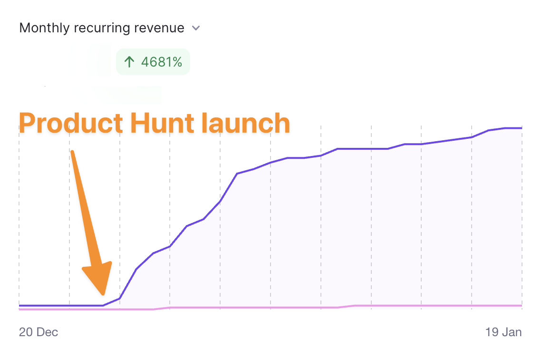Image resolution: width=542 pixels, height=349 pixels.
Task: Enable the 4681% growth badge highlight
Action: (x=153, y=62)
